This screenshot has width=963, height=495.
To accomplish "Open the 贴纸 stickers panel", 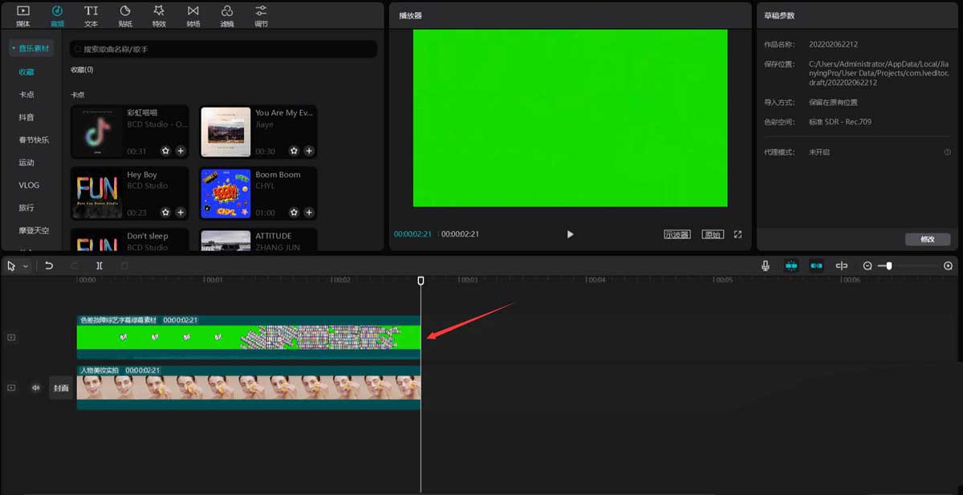I will pos(125,15).
